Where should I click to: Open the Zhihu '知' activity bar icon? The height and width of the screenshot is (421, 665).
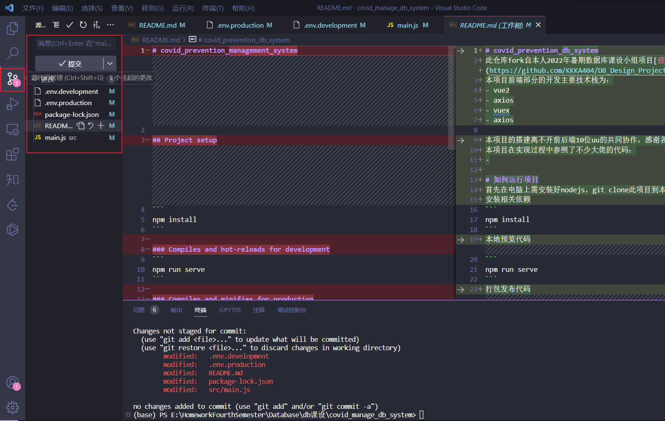pyautogui.click(x=13, y=179)
